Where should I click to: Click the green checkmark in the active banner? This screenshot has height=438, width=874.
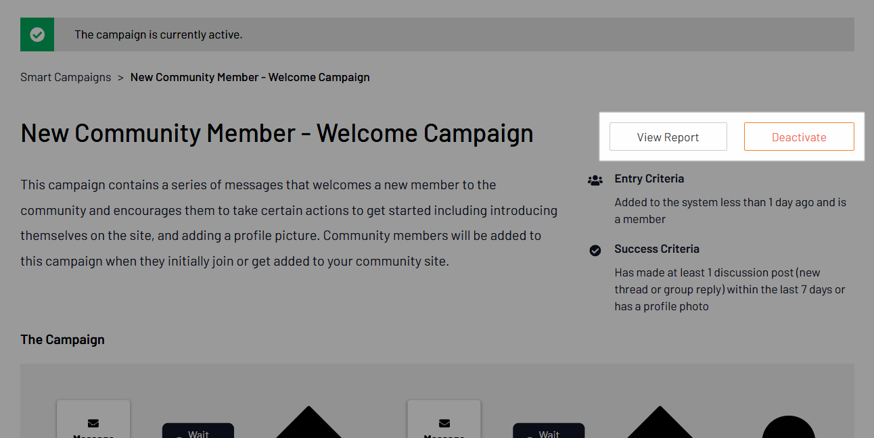37,34
